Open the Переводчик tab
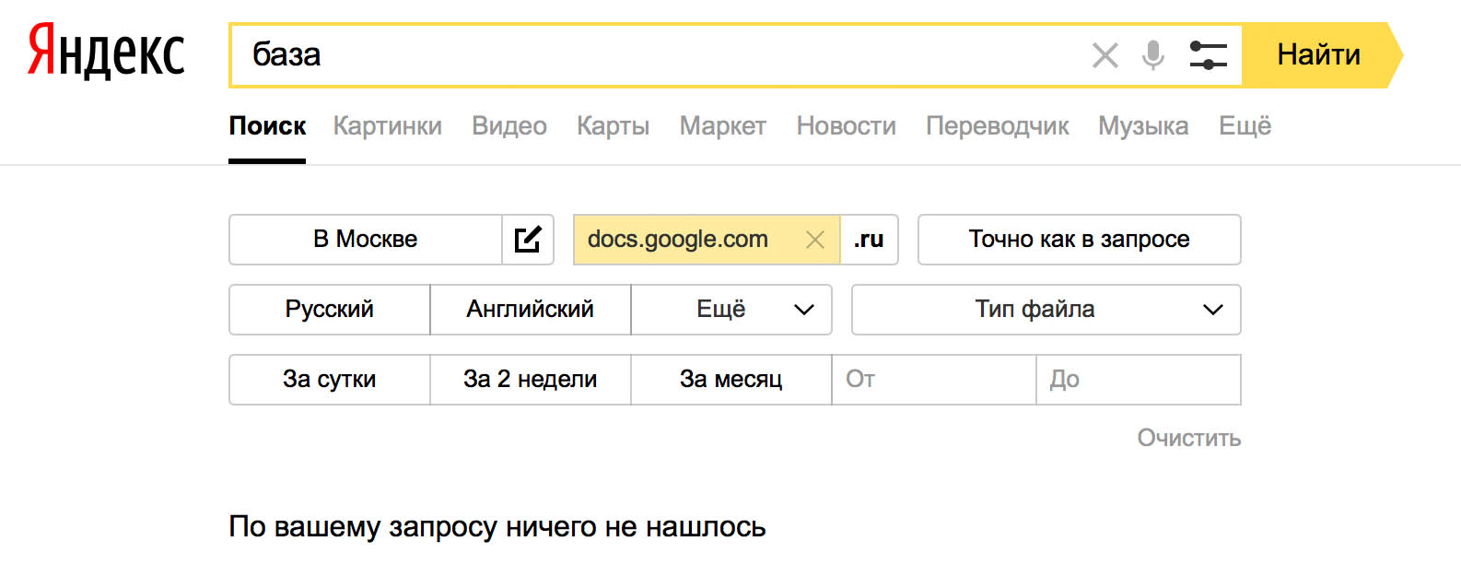Screen dimensions: 1461x588 [x=998, y=126]
